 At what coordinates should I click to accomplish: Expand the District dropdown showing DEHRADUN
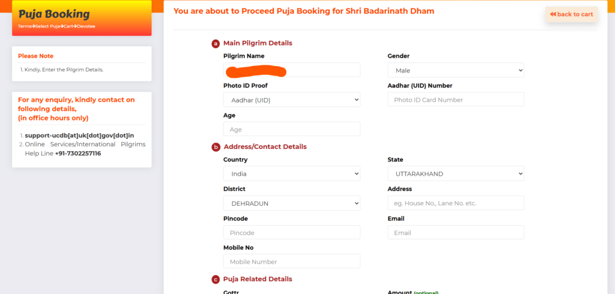click(x=292, y=203)
